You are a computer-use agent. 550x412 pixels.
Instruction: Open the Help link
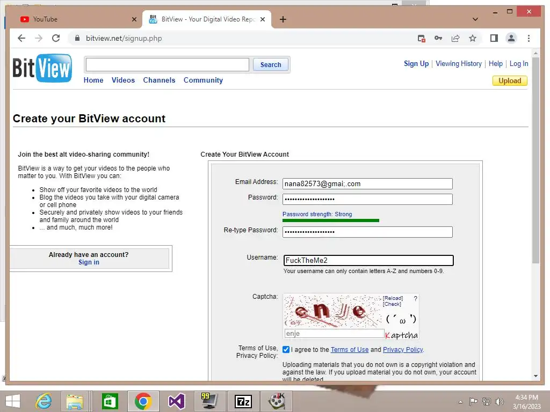(x=495, y=64)
